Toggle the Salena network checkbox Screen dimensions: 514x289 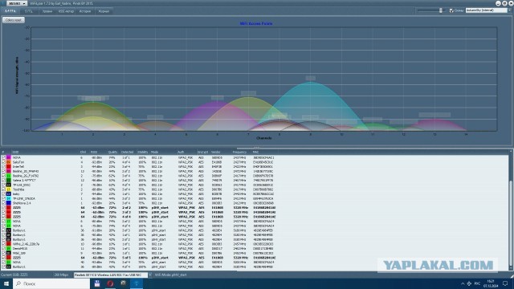[x=3, y=180]
